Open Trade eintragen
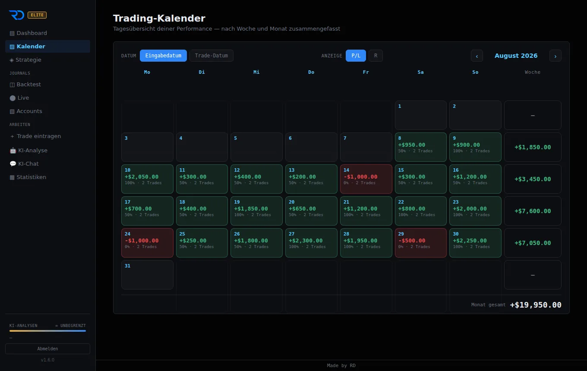 pos(47,136)
